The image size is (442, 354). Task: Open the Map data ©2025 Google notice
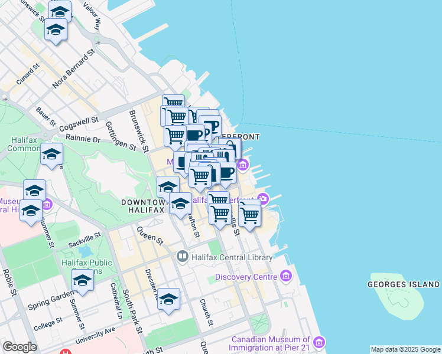click(405, 349)
